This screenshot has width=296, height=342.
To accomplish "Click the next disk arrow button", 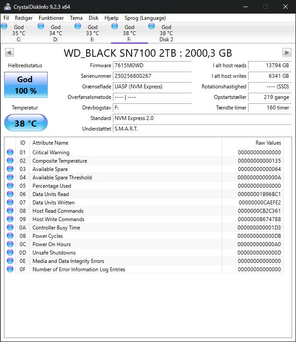I will (287, 53).
